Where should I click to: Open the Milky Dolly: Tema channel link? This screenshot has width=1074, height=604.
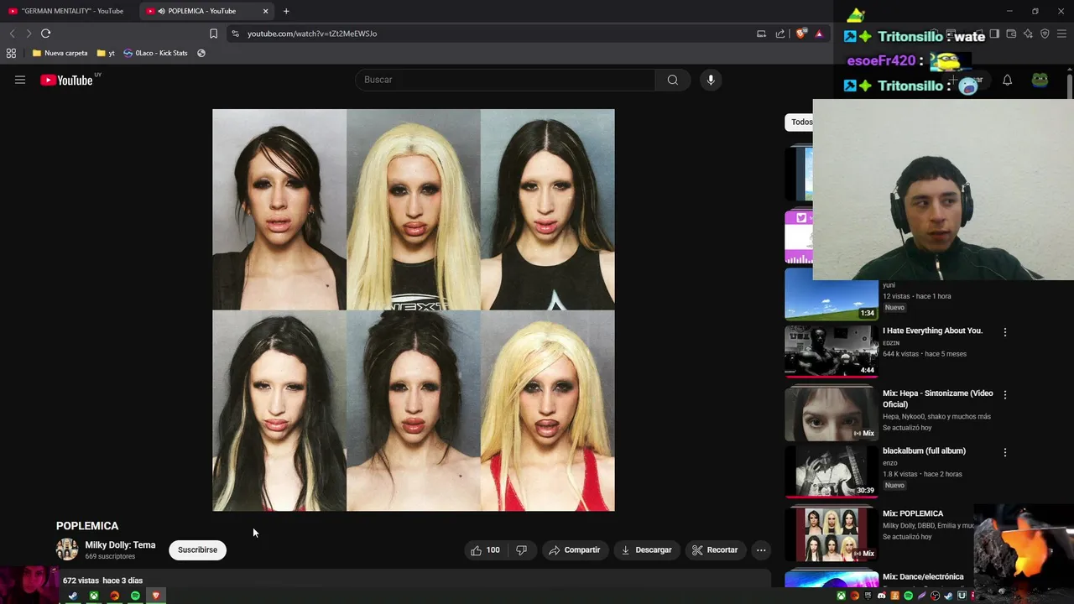point(120,545)
